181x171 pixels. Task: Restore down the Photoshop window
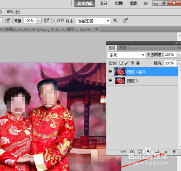[164, 3]
